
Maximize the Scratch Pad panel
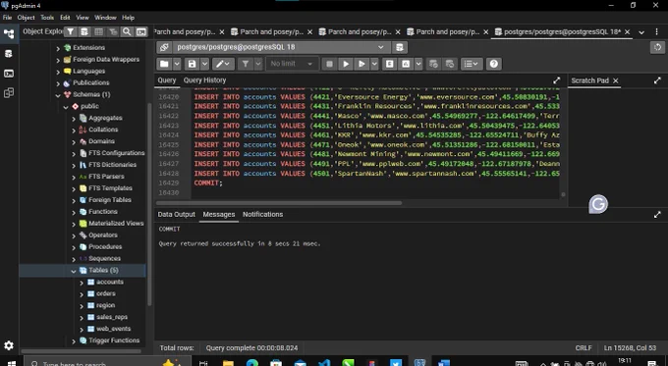pyautogui.click(x=657, y=80)
